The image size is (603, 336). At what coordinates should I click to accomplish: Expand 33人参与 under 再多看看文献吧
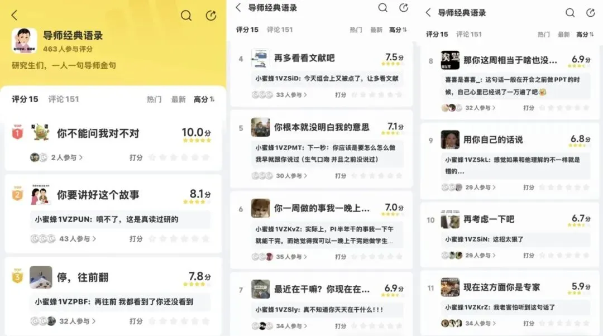pos(291,94)
